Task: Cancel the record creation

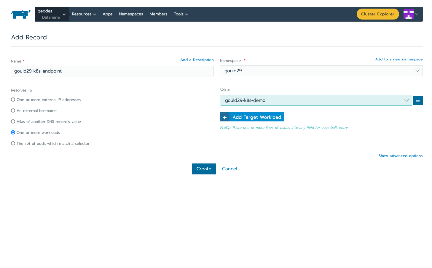Action: click(x=229, y=169)
